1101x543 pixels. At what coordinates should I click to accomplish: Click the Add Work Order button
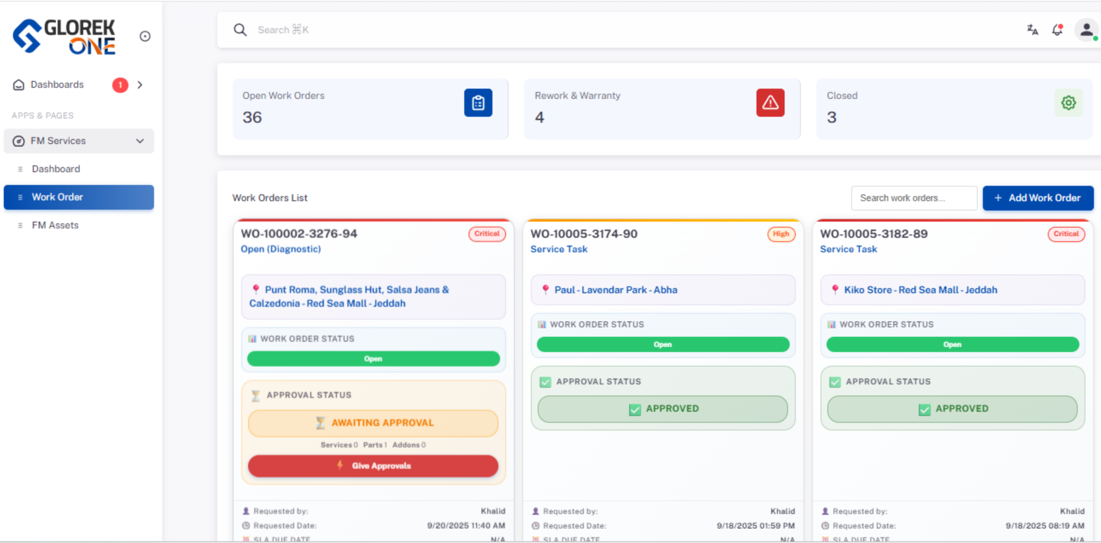click(x=1038, y=198)
